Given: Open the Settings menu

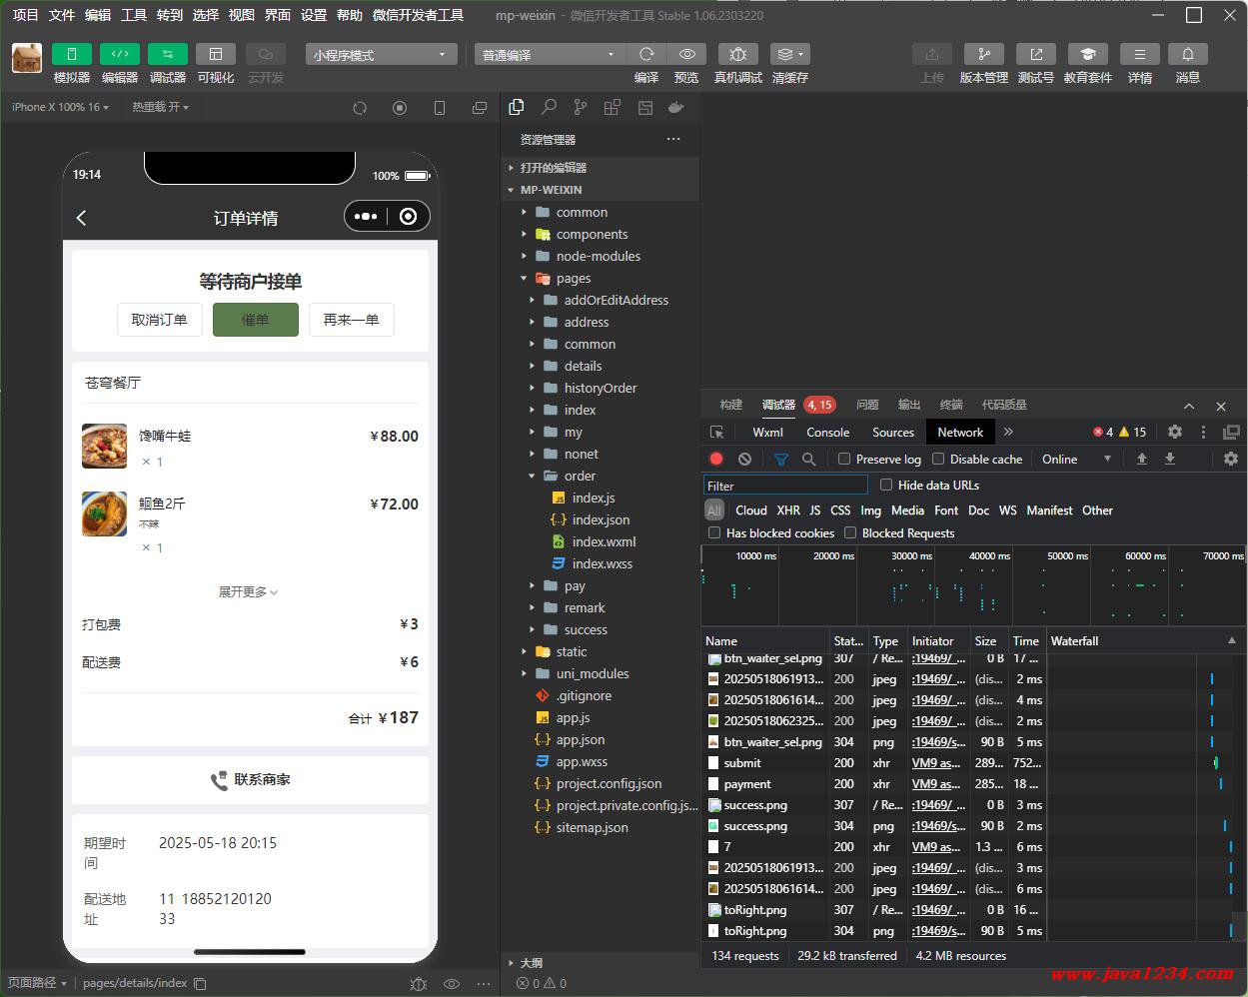Looking at the screenshot, I should click(x=314, y=15).
